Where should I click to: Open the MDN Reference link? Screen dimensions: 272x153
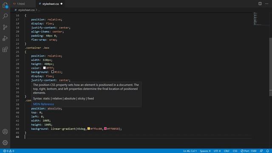(43, 104)
